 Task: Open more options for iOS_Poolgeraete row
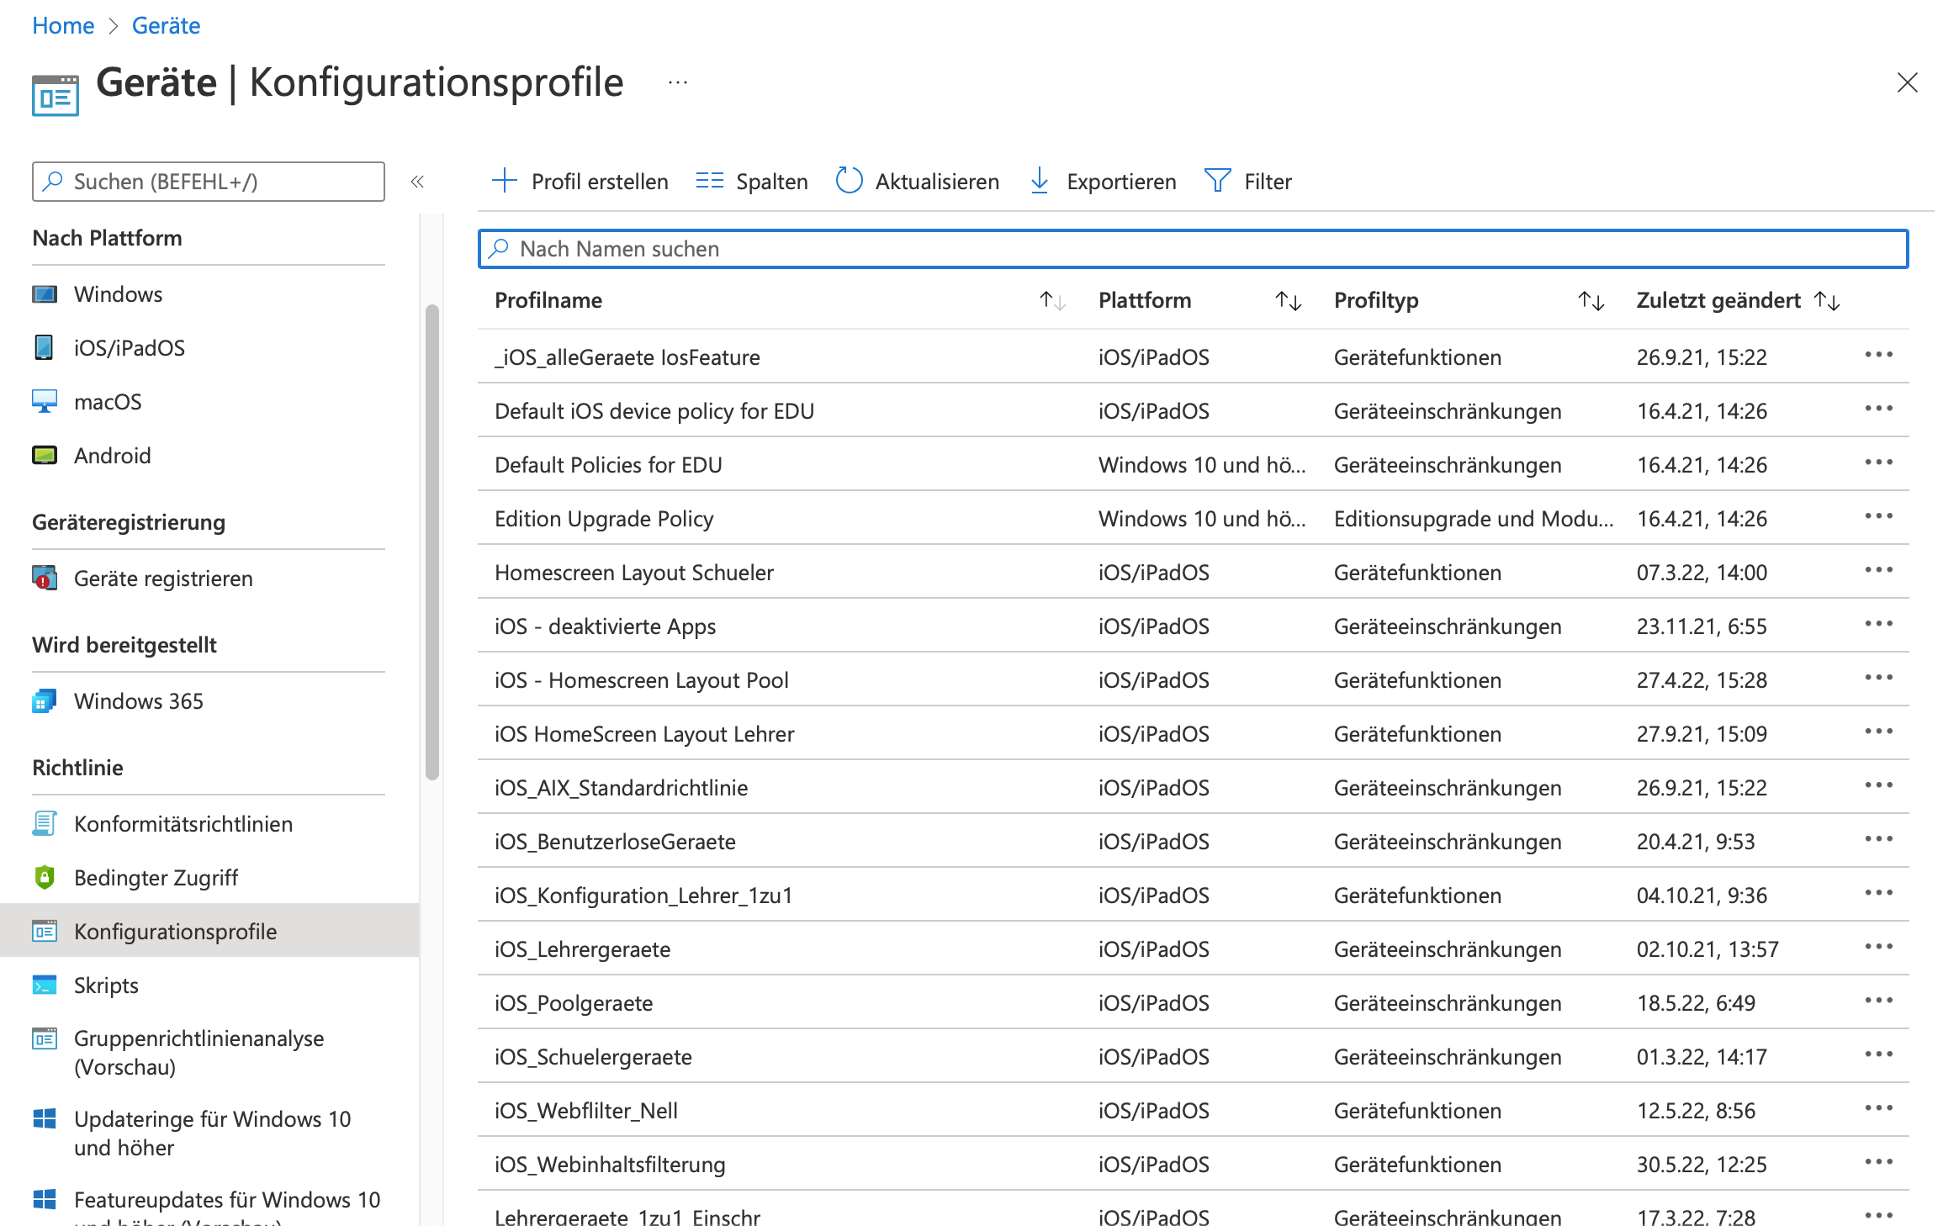coord(1877,1001)
